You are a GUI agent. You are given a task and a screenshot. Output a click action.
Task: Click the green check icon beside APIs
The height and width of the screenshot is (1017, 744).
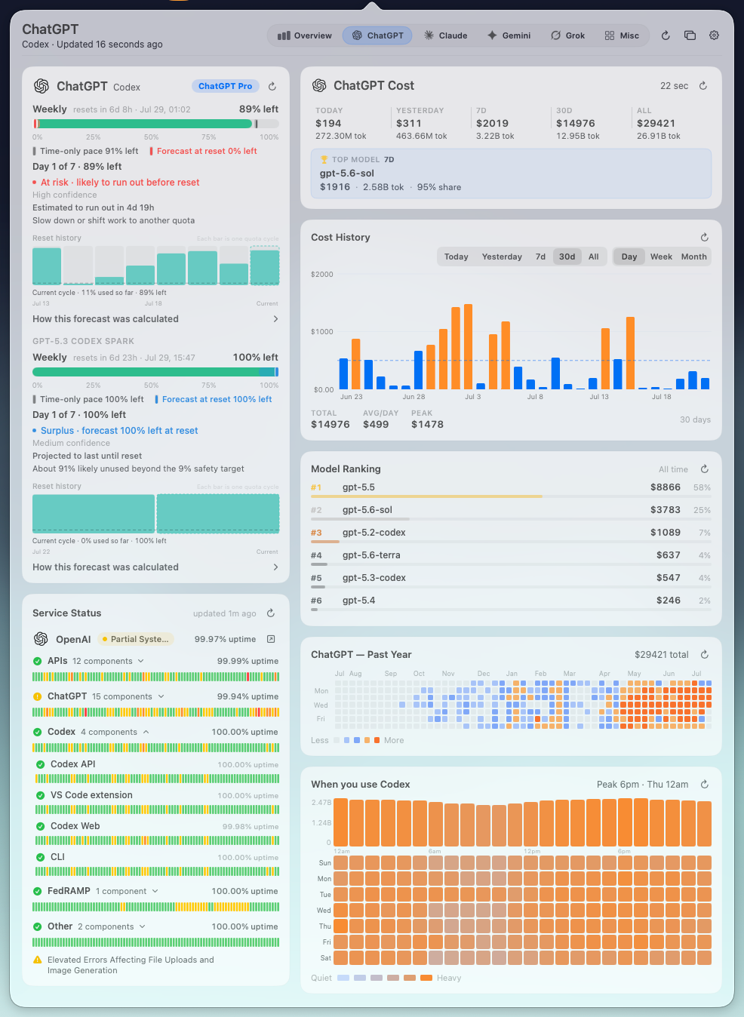click(37, 661)
